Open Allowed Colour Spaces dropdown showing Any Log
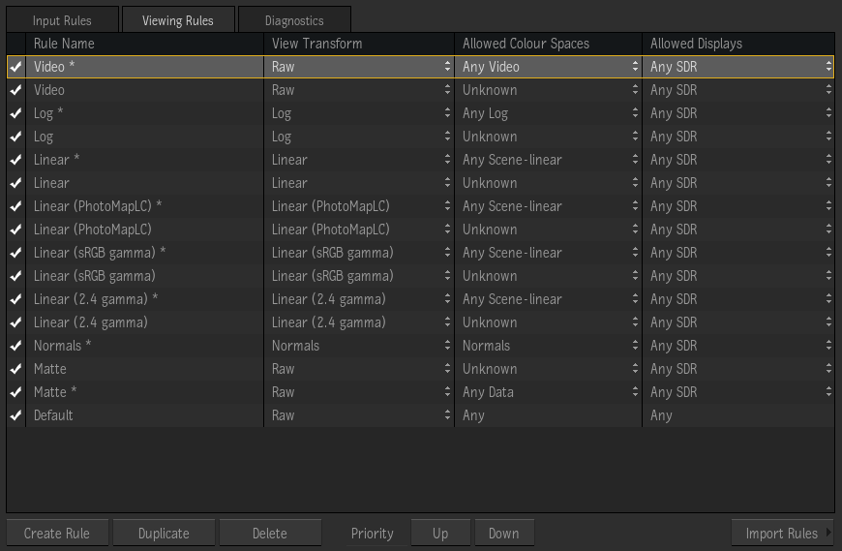 coord(549,113)
